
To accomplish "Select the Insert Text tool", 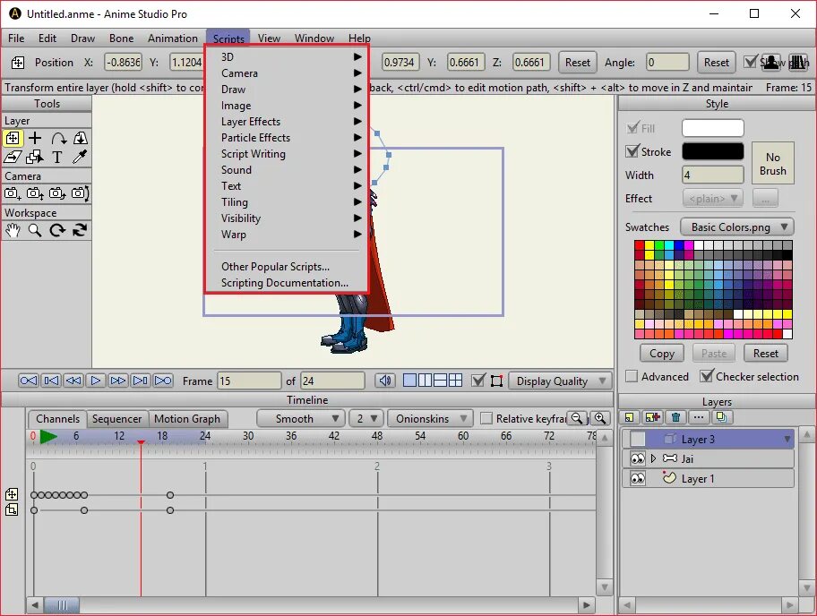I will 58,157.
